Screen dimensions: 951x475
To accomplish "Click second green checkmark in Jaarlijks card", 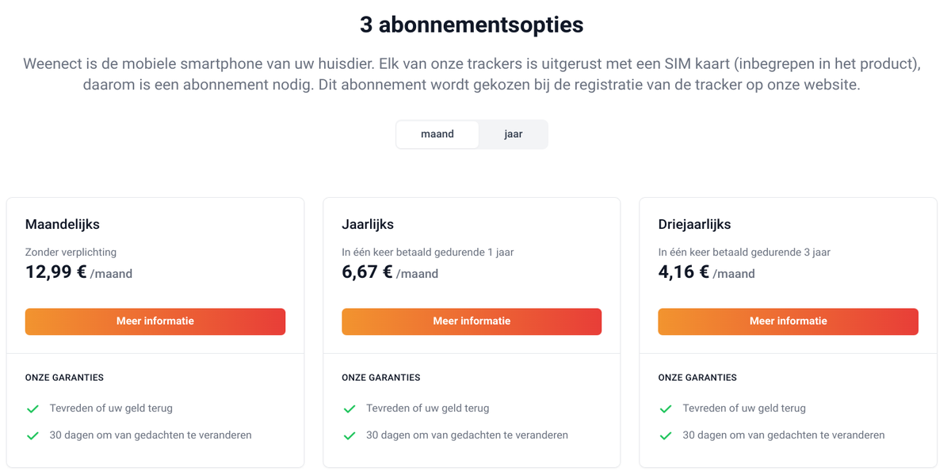I will (x=349, y=435).
